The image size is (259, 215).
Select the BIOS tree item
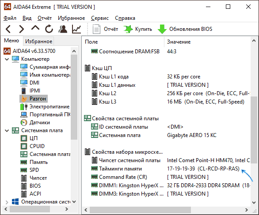pyautogui.click(x=31, y=186)
